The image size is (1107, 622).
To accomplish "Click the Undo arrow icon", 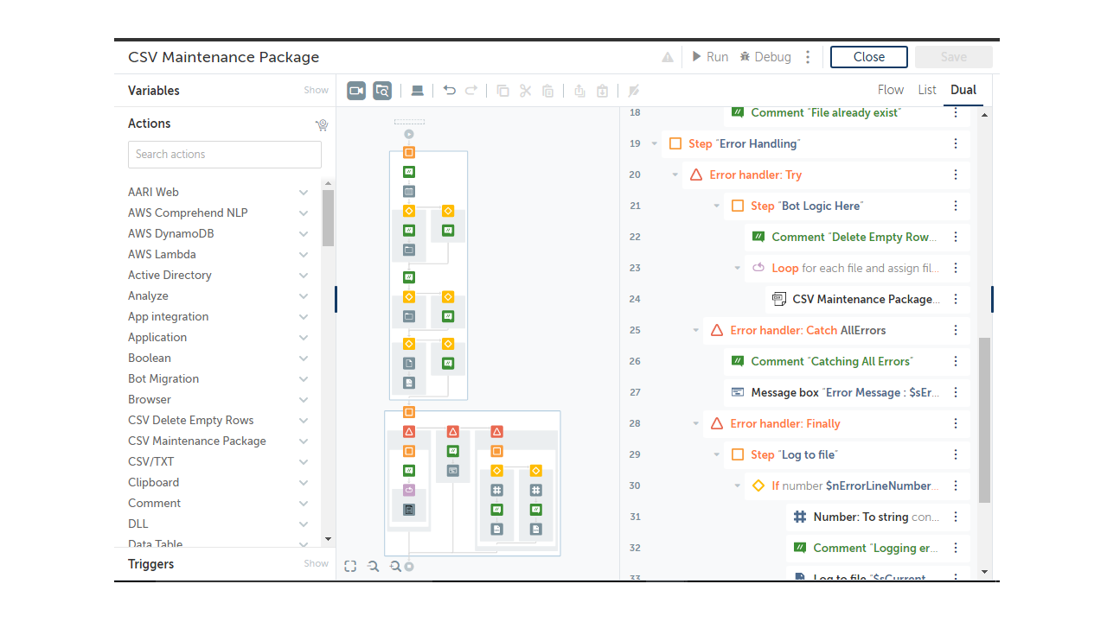I will (449, 91).
